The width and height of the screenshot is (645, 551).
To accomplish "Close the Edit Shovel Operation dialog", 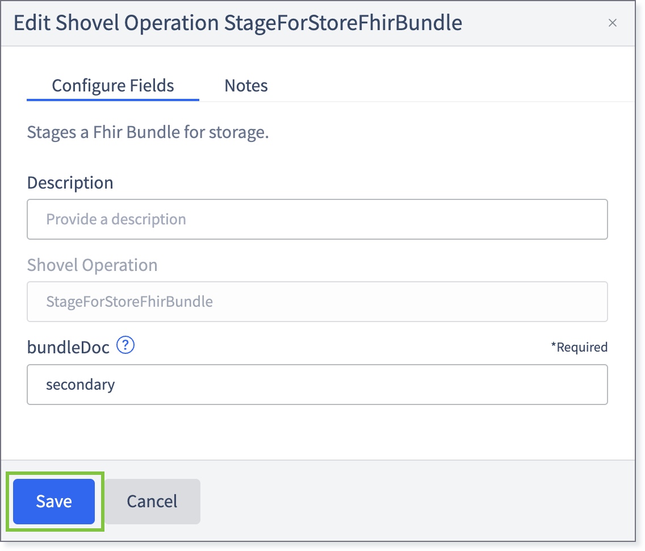I will pos(612,23).
